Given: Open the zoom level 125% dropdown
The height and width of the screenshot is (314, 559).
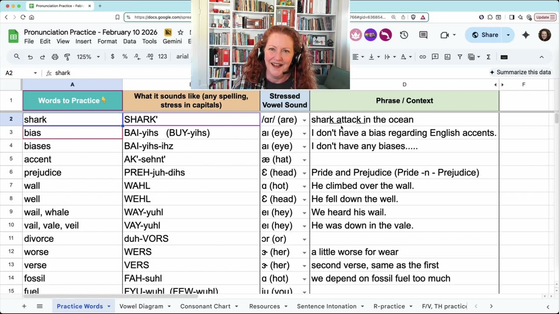Looking at the screenshot, I should [x=89, y=57].
